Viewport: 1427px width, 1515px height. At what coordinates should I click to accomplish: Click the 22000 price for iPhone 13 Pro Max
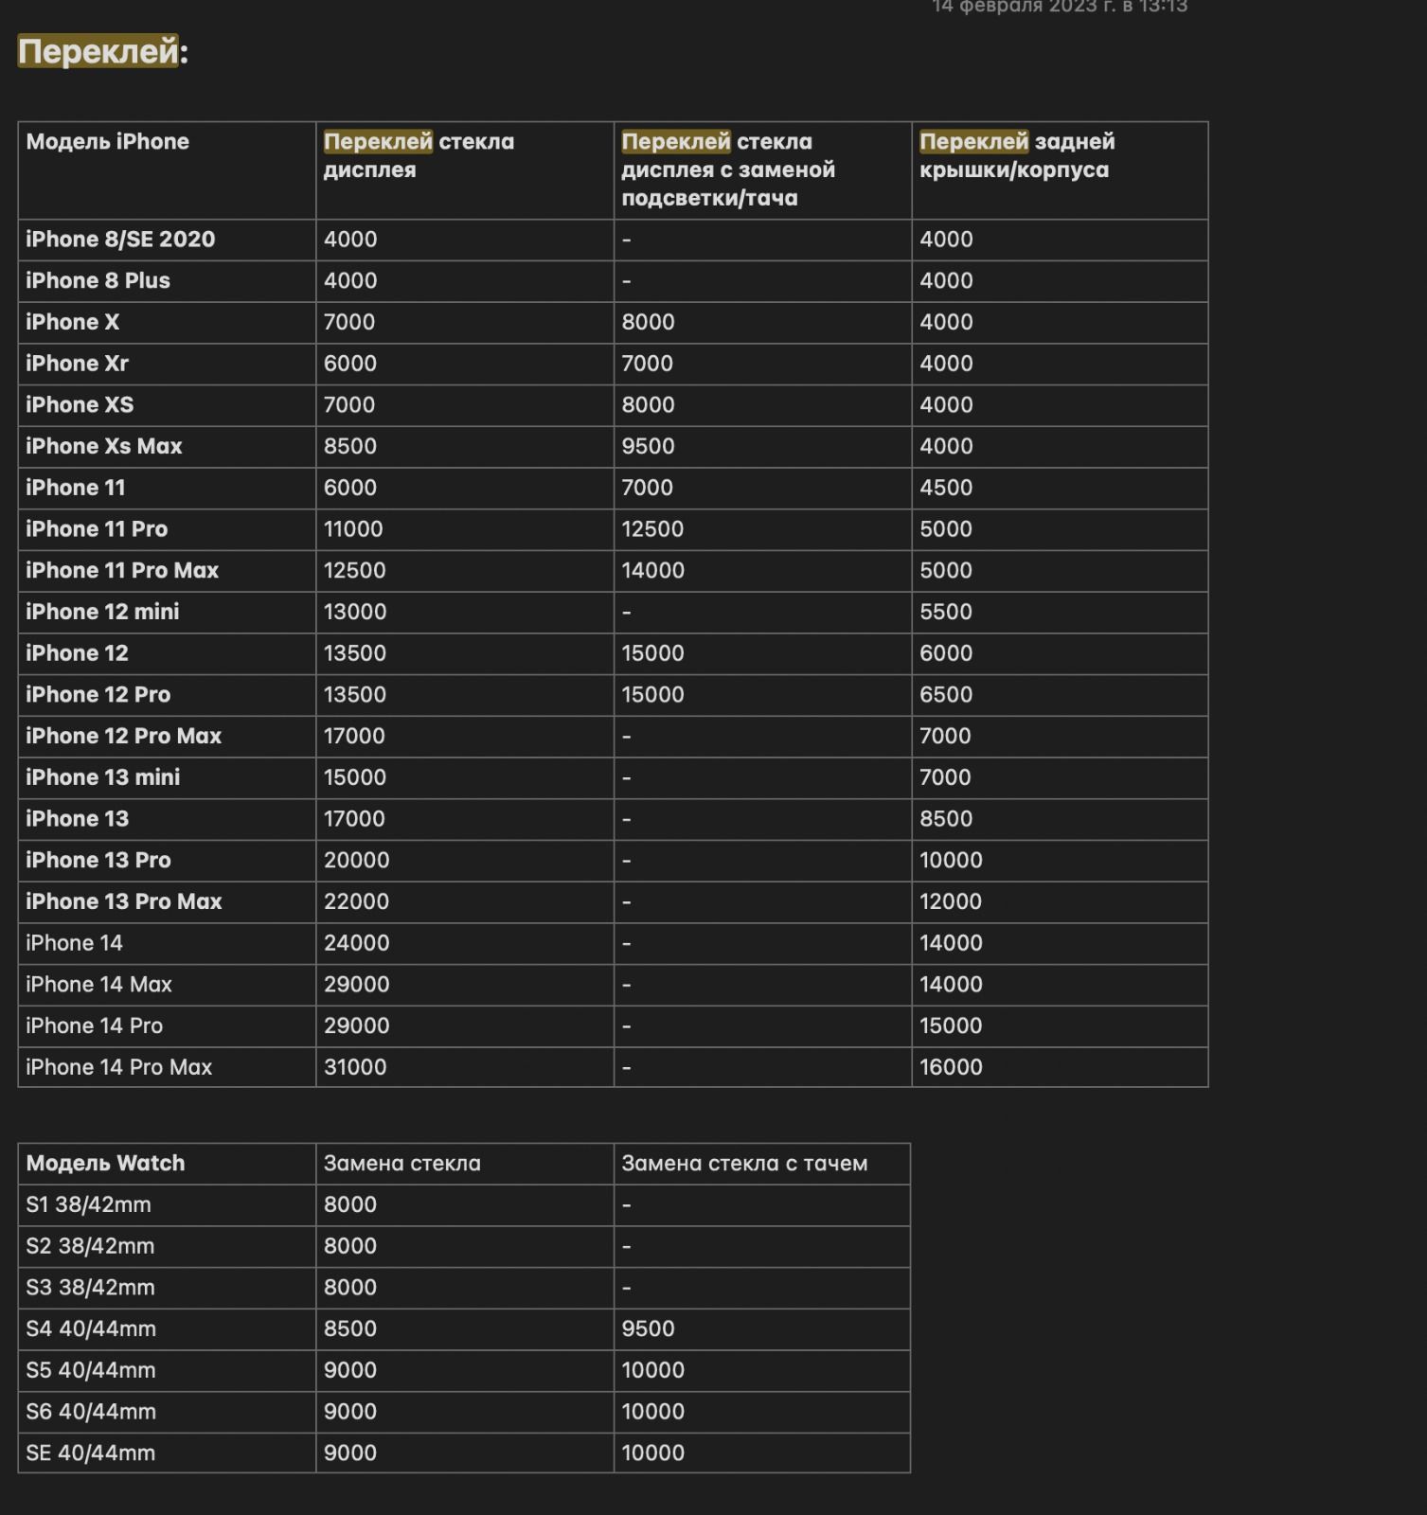(x=356, y=901)
